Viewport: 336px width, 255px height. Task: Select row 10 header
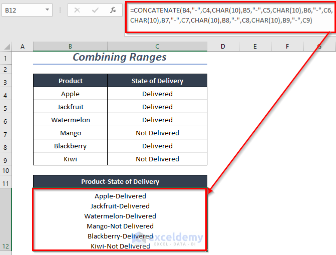pyautogui.click(x=6, y=171)
